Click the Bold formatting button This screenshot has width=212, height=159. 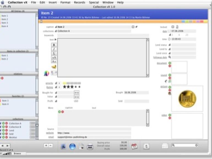54,45
